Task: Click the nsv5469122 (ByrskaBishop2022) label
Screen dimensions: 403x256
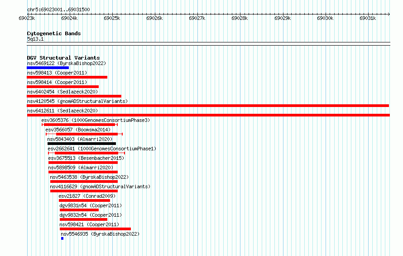Action: point(66,63)
